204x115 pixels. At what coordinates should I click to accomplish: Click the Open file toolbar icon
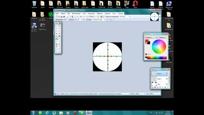pyautogui.click(x=59, y=17)
